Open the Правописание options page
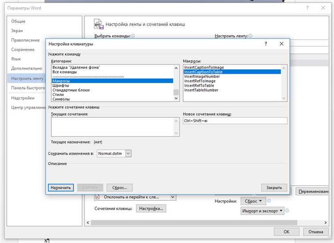 click(x=25, y=40)
